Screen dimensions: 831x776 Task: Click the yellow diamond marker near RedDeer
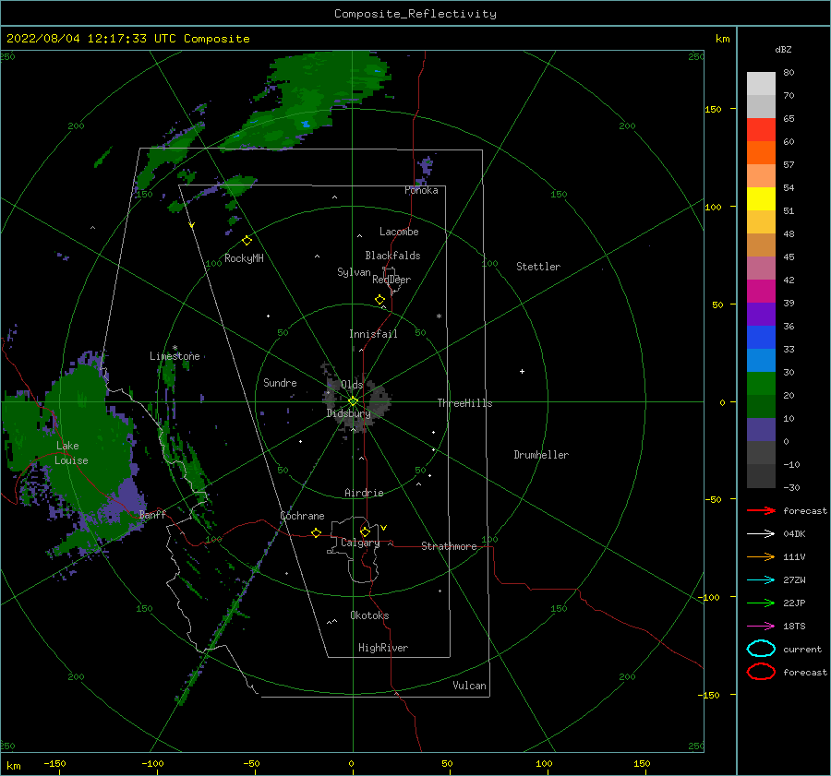coord(379,299)
